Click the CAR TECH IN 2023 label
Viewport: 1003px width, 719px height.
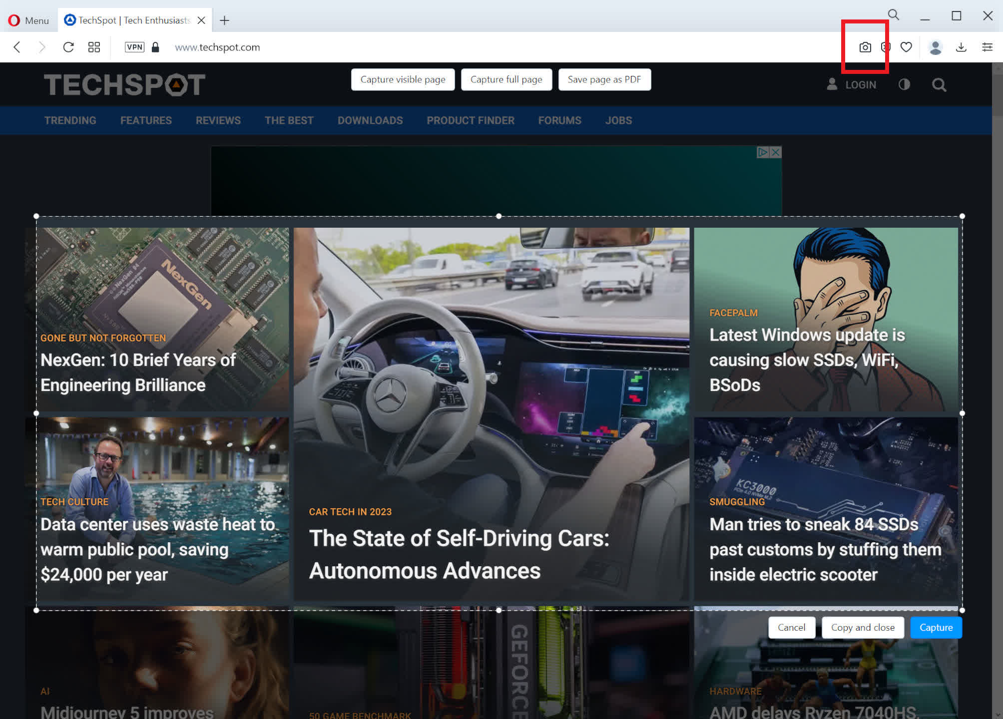coord(350,512)
